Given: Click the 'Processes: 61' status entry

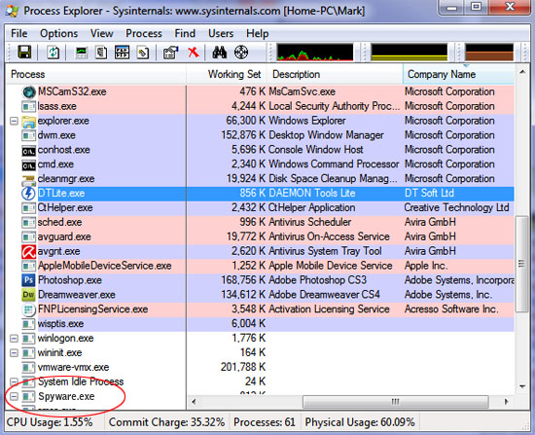Looking at the screenshot, I should [x=265, y=422].
